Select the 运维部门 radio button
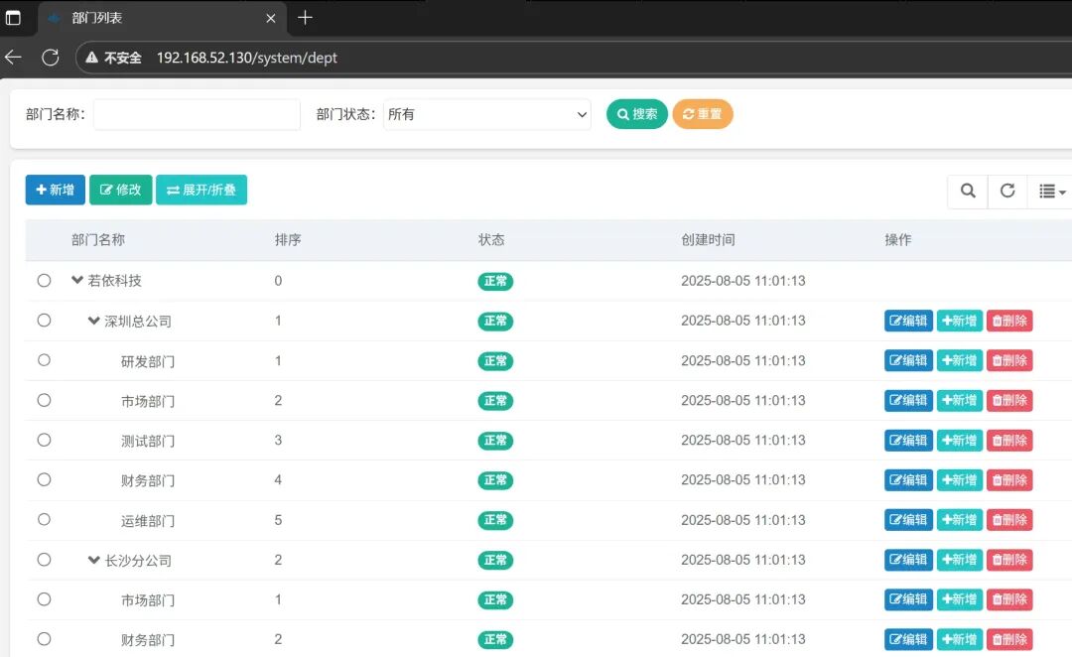 coord(44,520)
